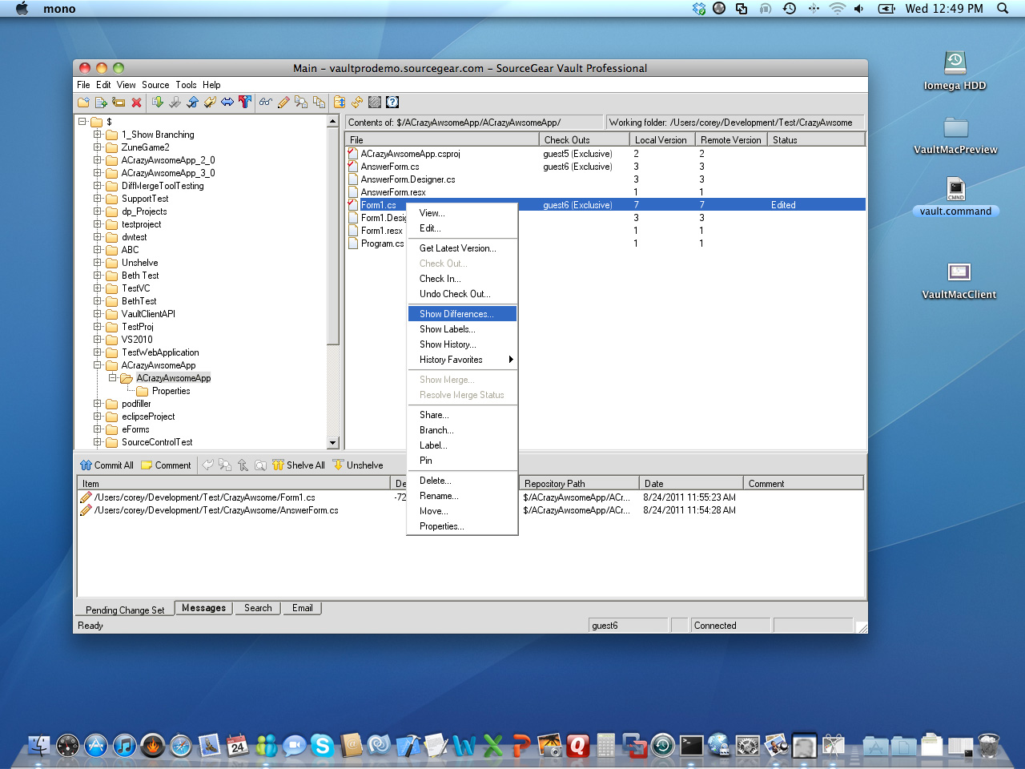This screenshot has width=1025, height=769.
Task: Select Undo Check Out menu entry
Action: [455, 294]
